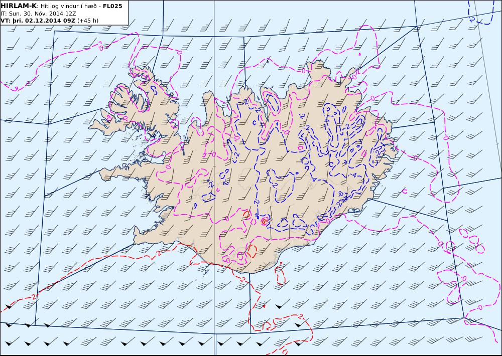
Task: Select the 'IT: Sun. 30. Nóv. 2014 12Z' line
Action: coord(38,14)
